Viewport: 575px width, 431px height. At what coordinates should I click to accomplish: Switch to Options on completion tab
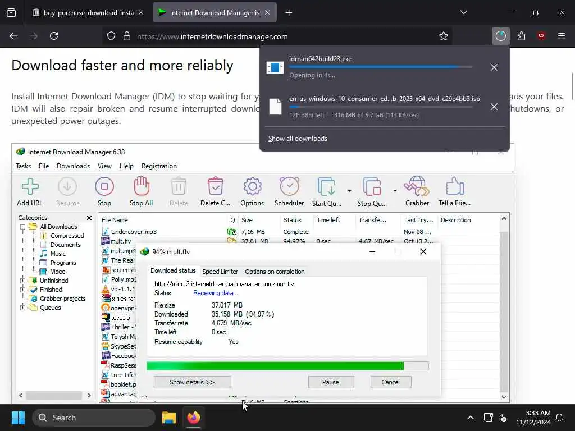tap(275, 272)
